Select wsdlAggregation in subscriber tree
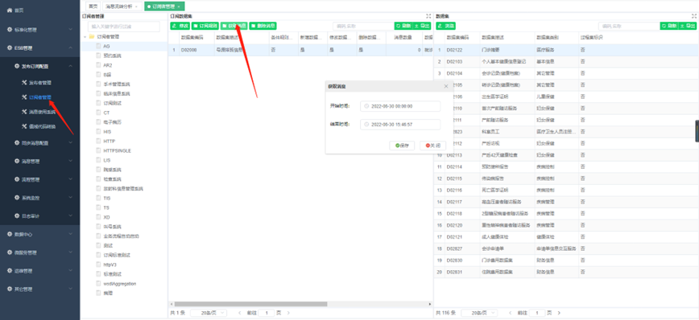The height and width of the screenshot is (320, 699). (119, 284)
